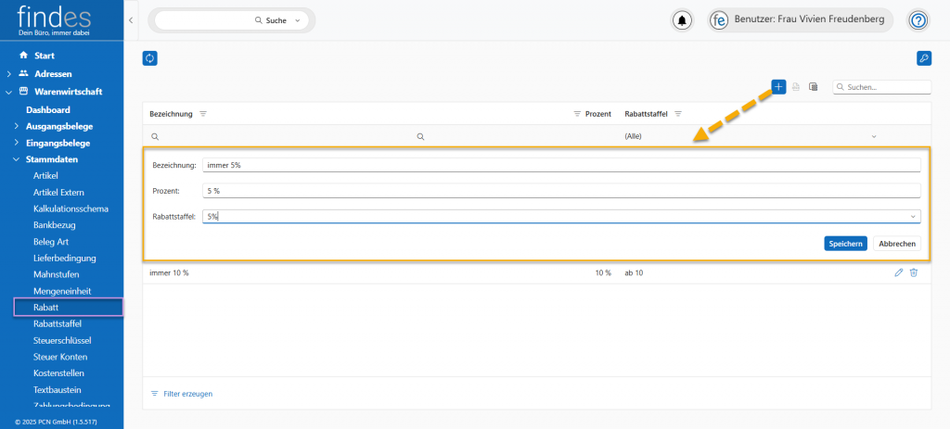
Task: Edit the 'immer 10 %' row with pencil icon
Action: tap(898, 272)
